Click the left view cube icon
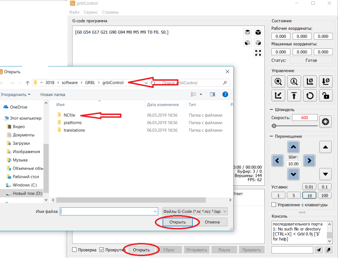The image size is (338, 258). [x=258, y=43]
